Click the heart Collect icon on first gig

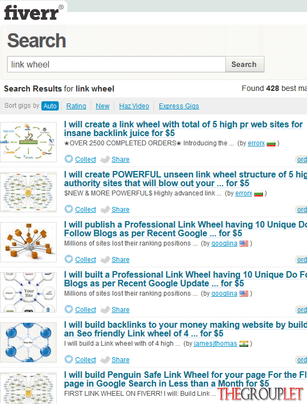click(x=69, y=159)
